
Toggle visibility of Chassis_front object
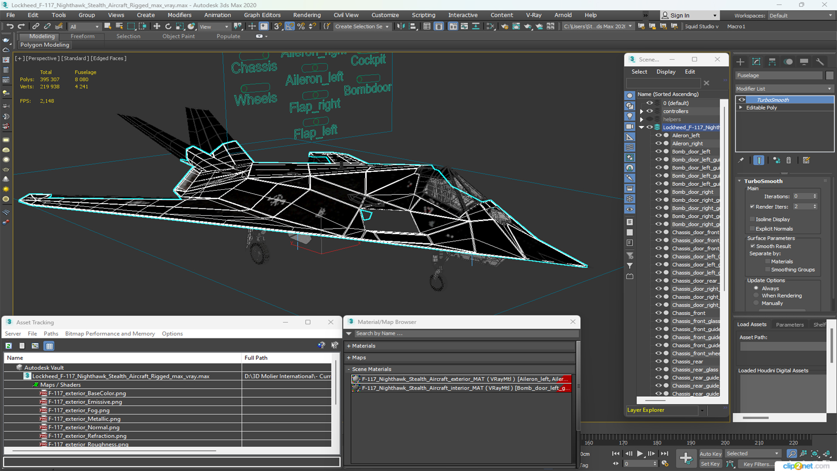click(658, 313)
